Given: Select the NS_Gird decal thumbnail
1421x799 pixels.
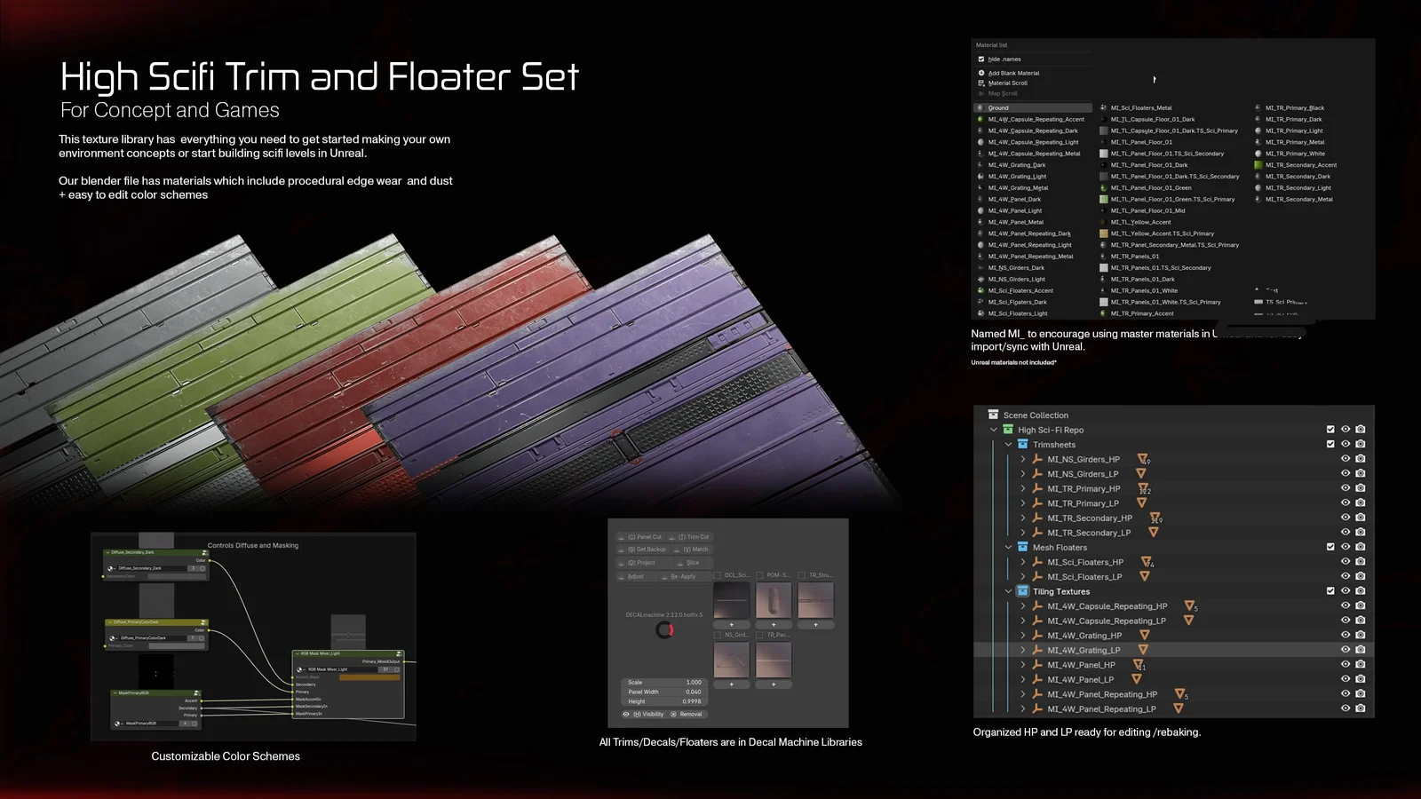Looking at the screenshot, I should tap(731, 659).
